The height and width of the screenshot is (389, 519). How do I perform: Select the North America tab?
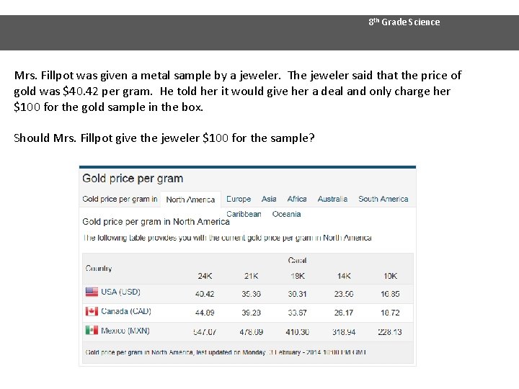click(190, 200)
